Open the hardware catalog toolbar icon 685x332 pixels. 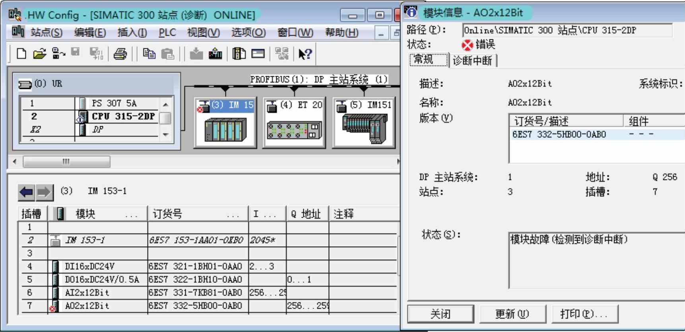pos(239,54)
